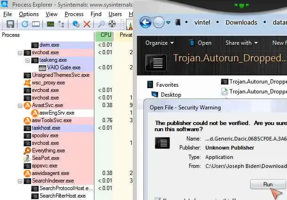Click vintel in the address breadcrumb
This screenshot has width=287, height=200.
pos(202,23)
